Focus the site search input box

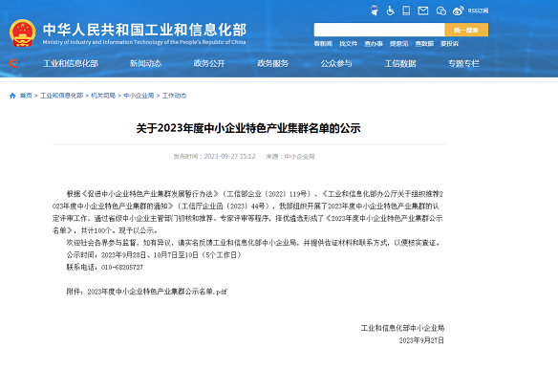(379, 30)
